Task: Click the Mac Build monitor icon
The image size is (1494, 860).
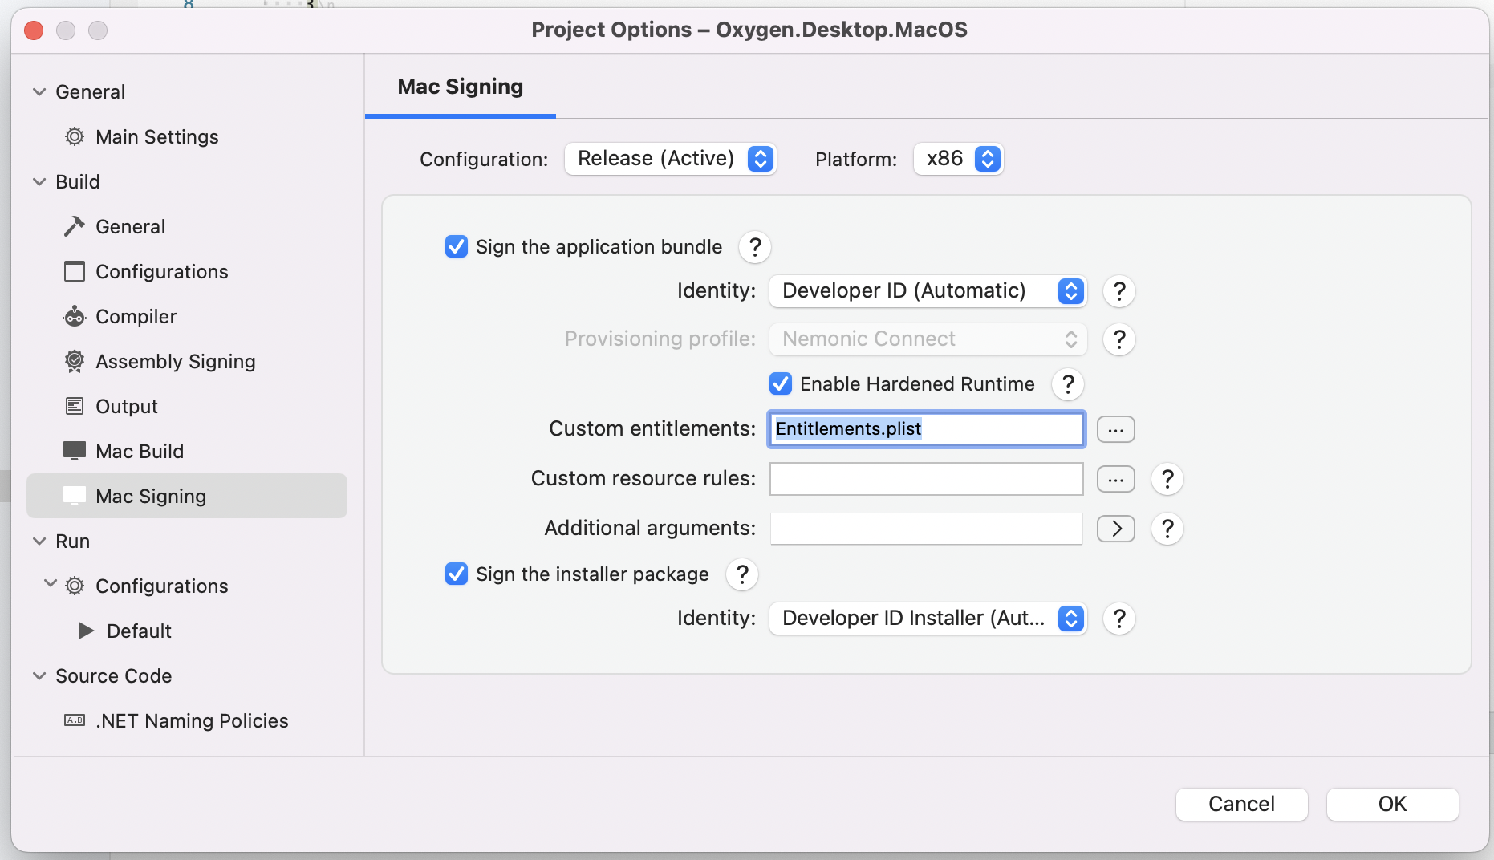Action: click(x=75, y=451)
